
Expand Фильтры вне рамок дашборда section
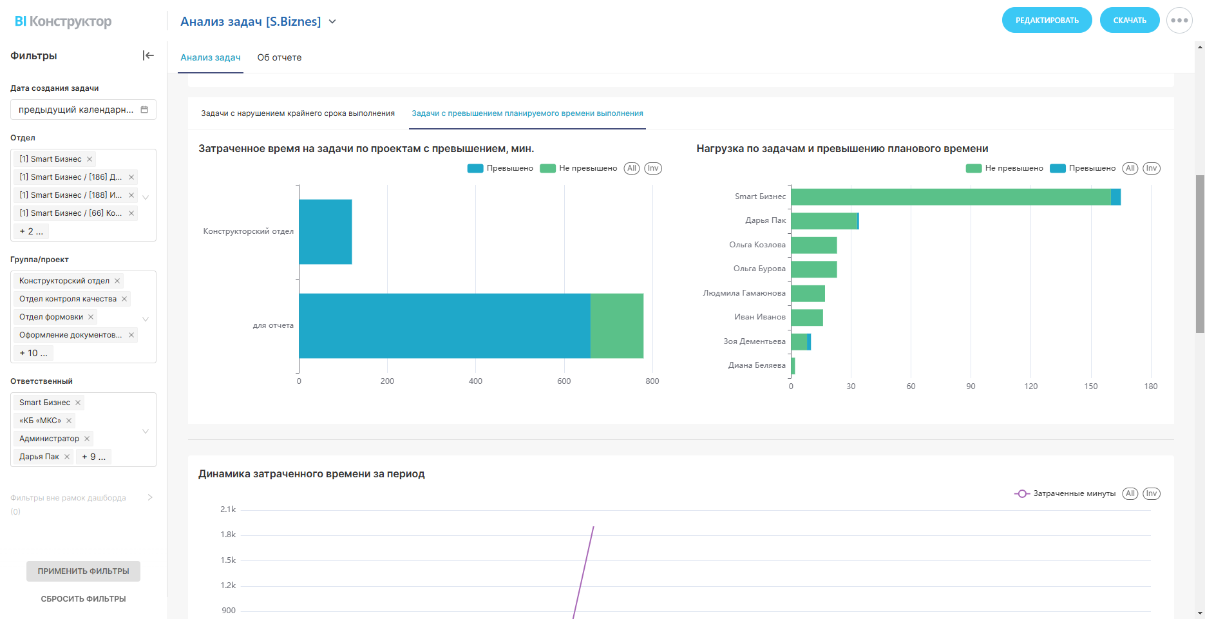pos(150,497)
